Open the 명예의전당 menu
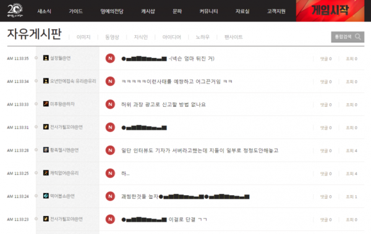The height and width of the screenshot is (234, 371). tap(112, 11)
